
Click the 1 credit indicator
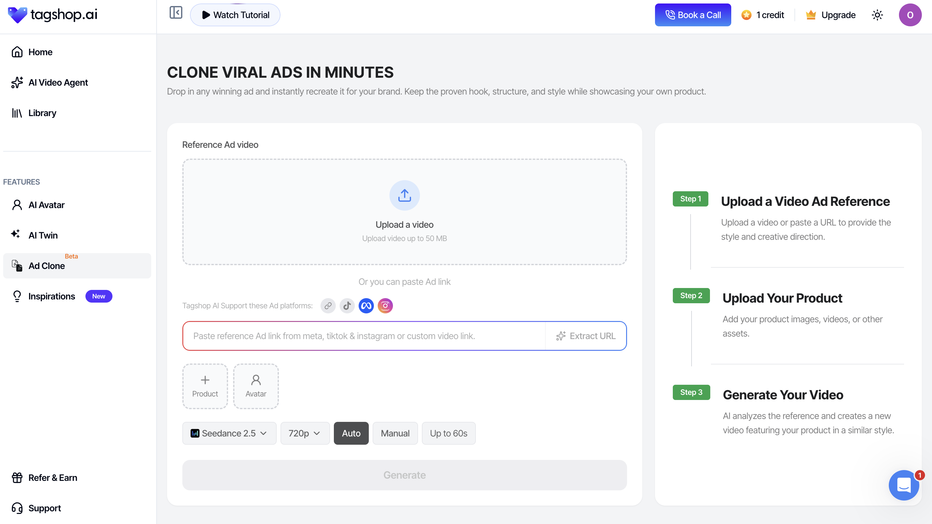(762, 15)
